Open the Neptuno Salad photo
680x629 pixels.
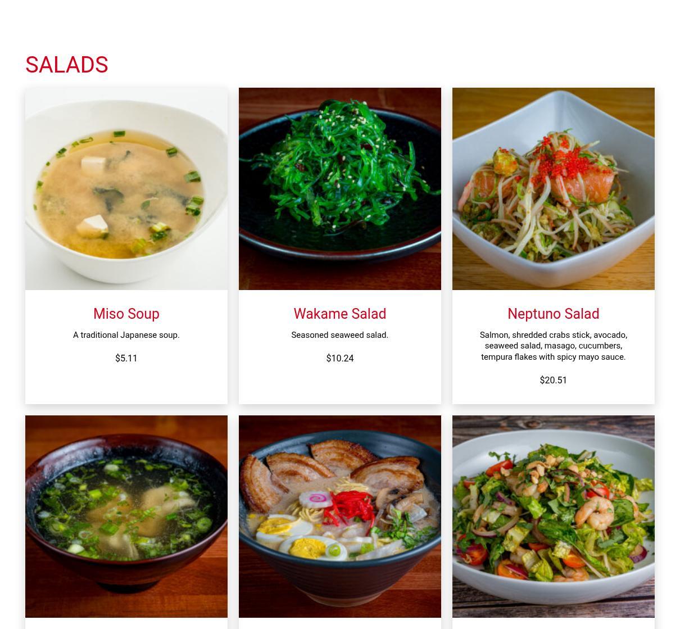point(554,189)
